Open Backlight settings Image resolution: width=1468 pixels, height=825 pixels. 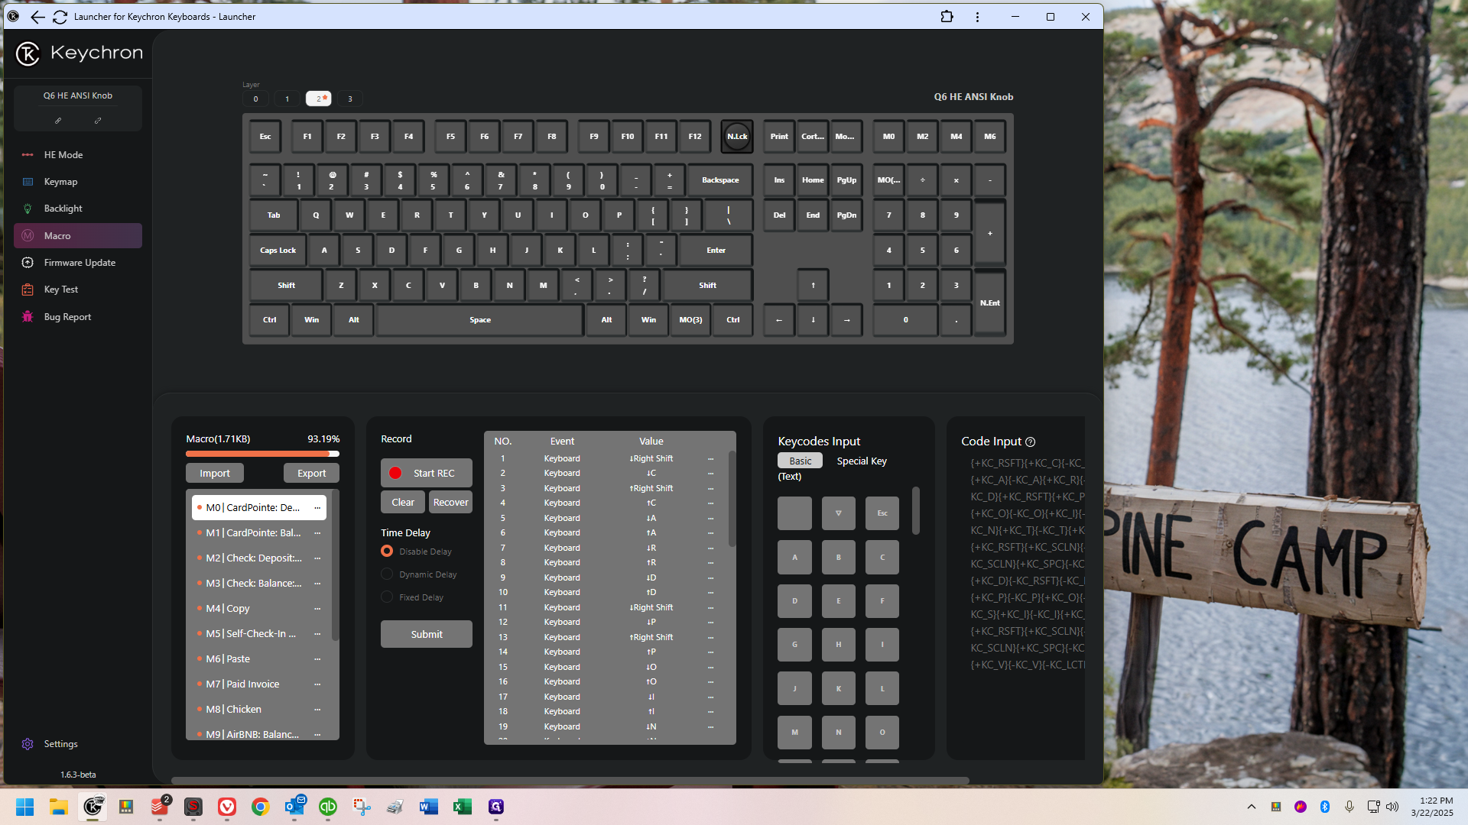pyautogui.click(x=63, y=209)
